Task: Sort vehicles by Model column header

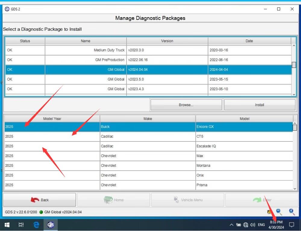Action: click(244, 119)
